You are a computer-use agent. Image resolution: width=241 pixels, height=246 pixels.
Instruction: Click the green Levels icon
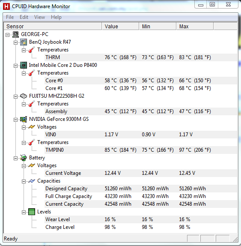tap(32, 212)
